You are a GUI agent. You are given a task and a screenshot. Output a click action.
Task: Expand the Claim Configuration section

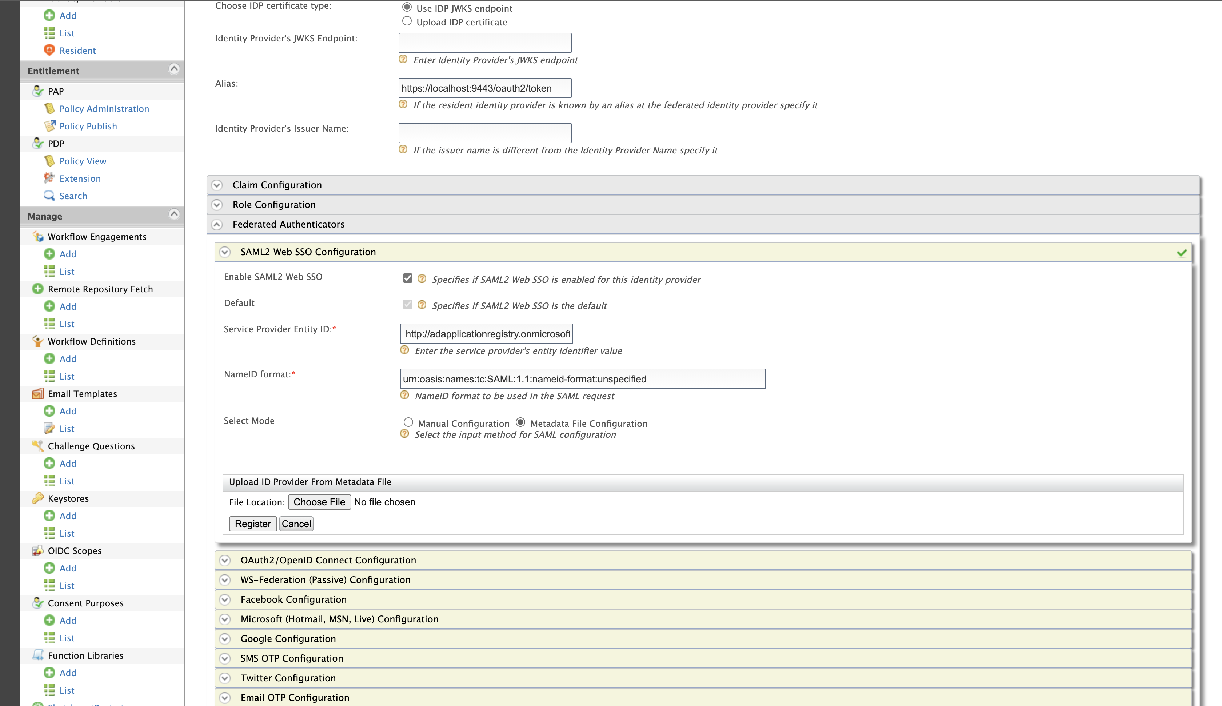pyautogui.click(x=217, y=185)
